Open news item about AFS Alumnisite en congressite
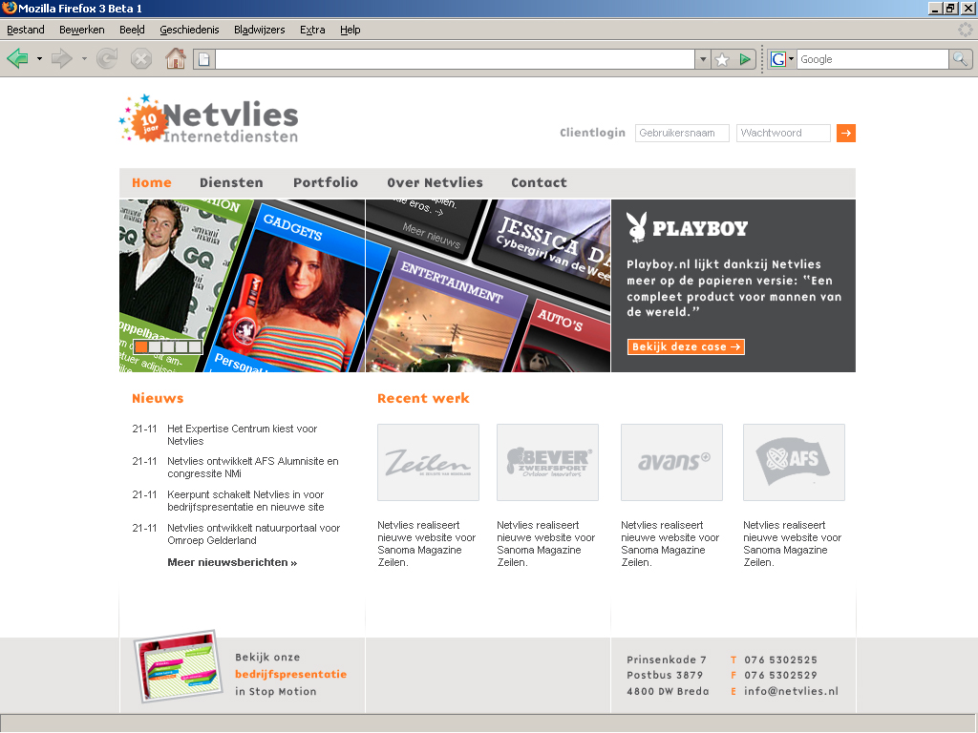Viewport: 978px width, 733px height. coord(252,468)
